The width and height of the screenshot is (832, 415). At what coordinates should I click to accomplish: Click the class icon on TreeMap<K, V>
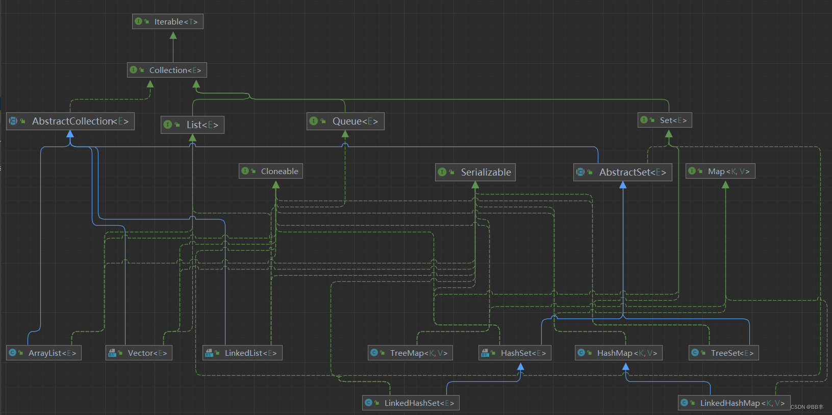[x=374, y=353]
